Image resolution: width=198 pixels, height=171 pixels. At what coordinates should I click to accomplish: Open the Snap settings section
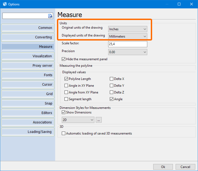[28, 103]
